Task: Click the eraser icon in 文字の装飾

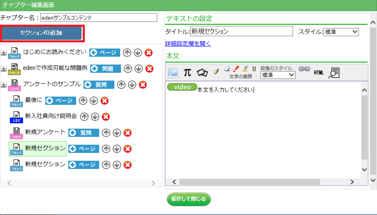Action: pyautogui.click(x=227, y=69)
